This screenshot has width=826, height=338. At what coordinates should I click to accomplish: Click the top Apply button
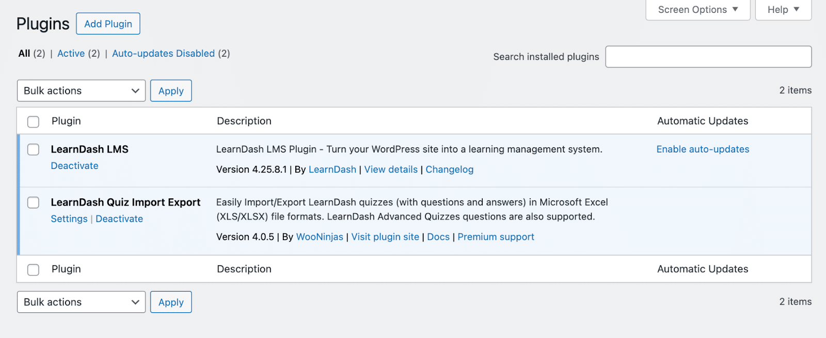(171, 91)
